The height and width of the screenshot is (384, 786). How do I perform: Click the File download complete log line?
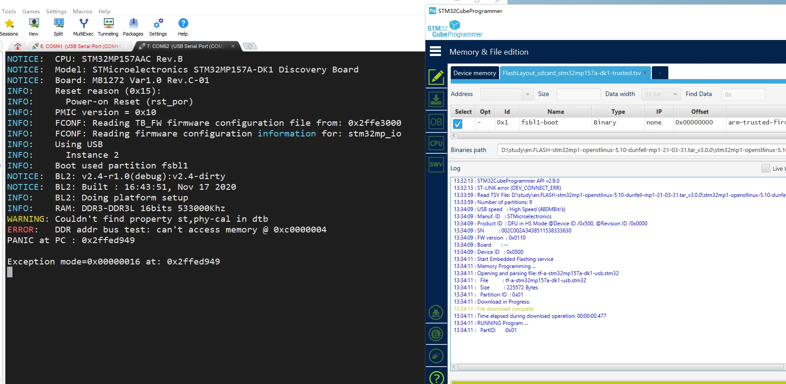pyautogui.click(x=494, y=309)
